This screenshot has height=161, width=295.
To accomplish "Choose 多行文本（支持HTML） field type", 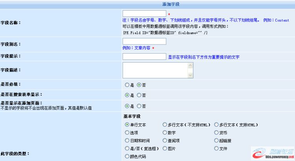I will (216, 125).
